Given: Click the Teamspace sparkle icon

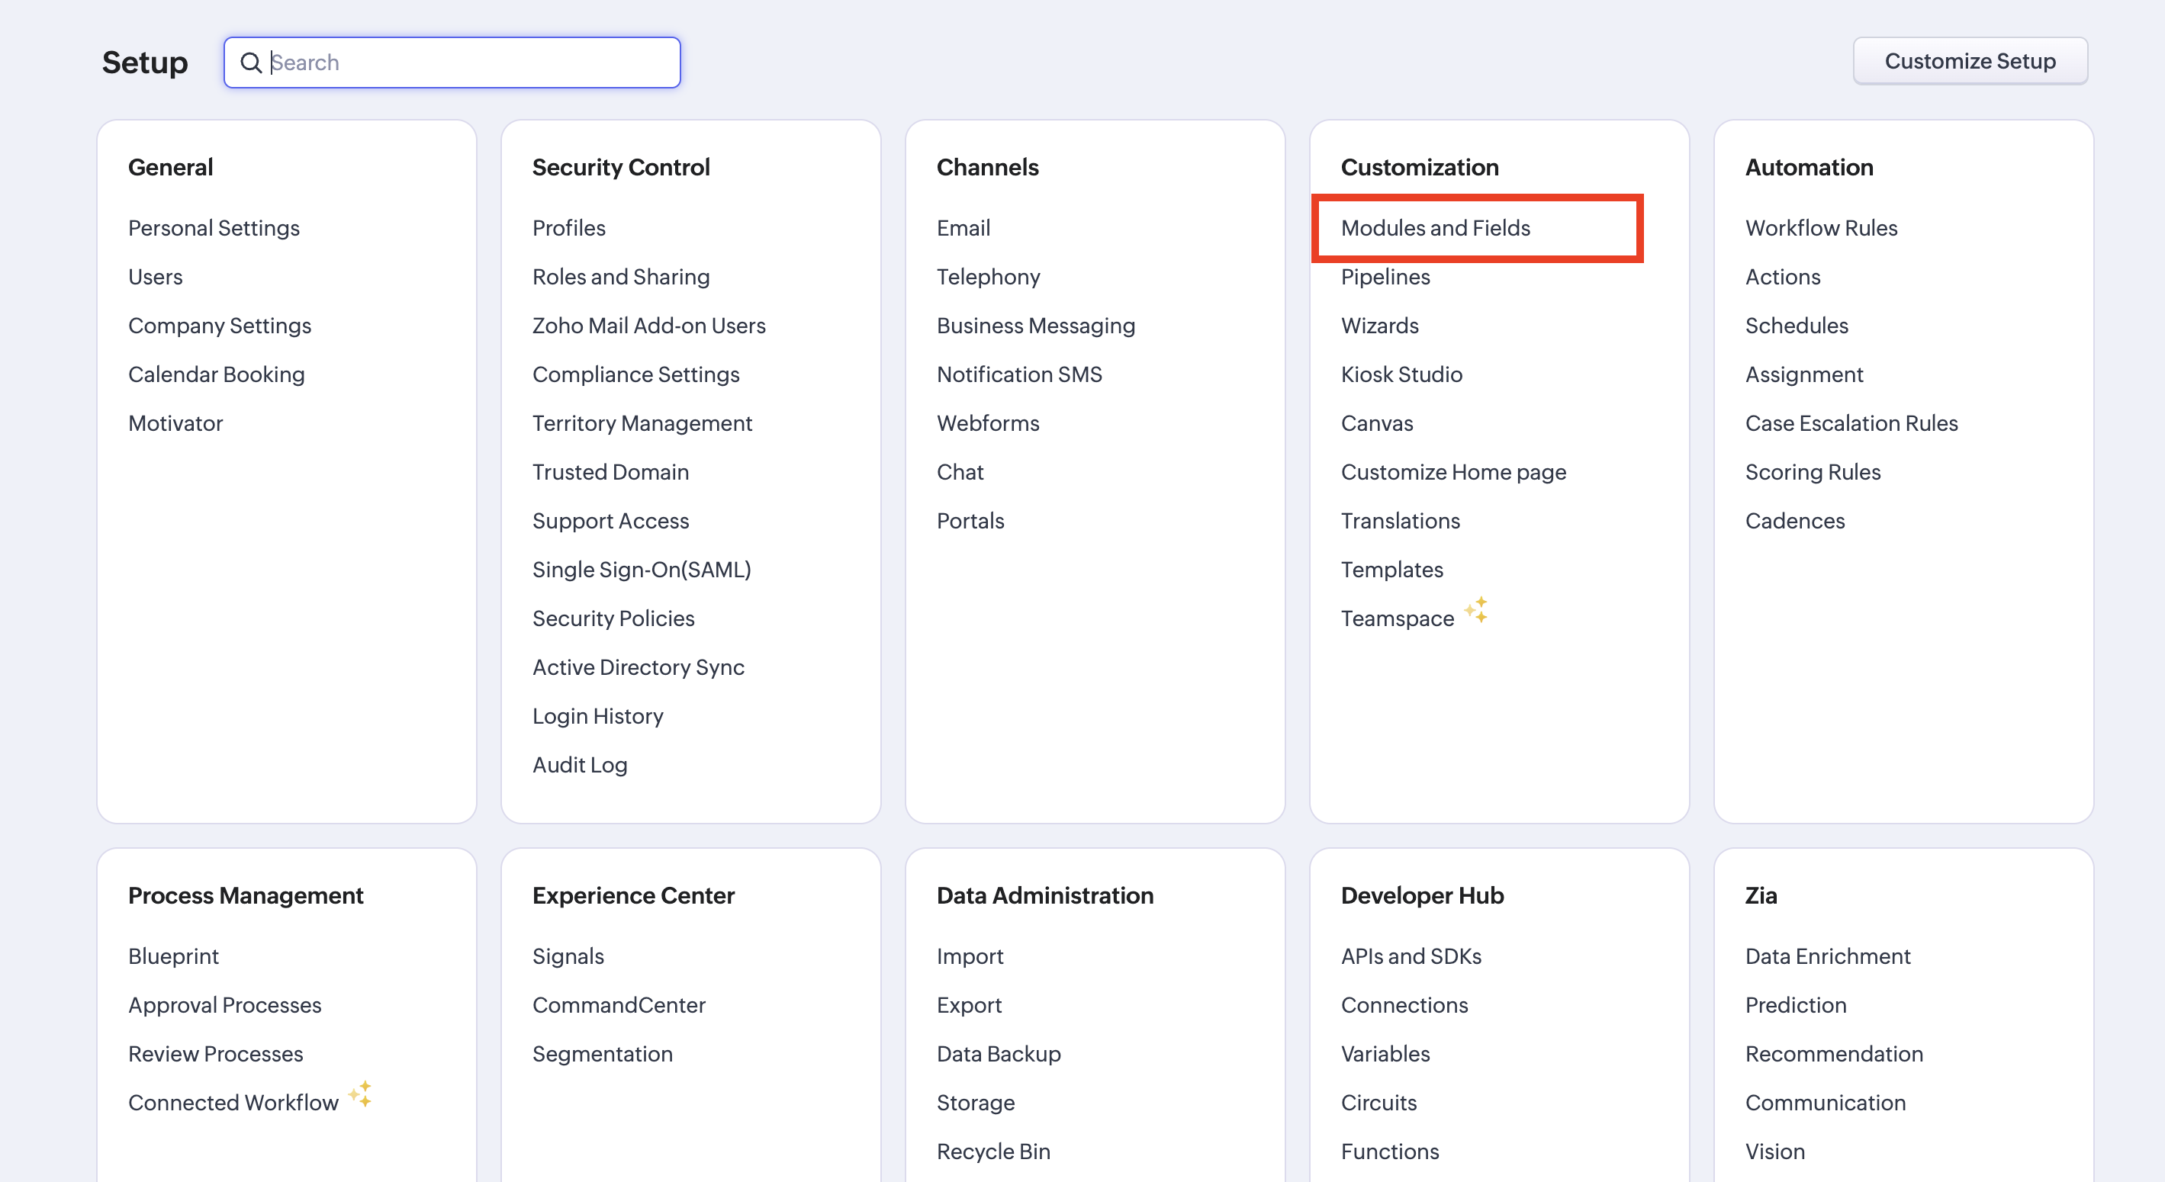Looking at the screenshot, I should coord(1476,610).
